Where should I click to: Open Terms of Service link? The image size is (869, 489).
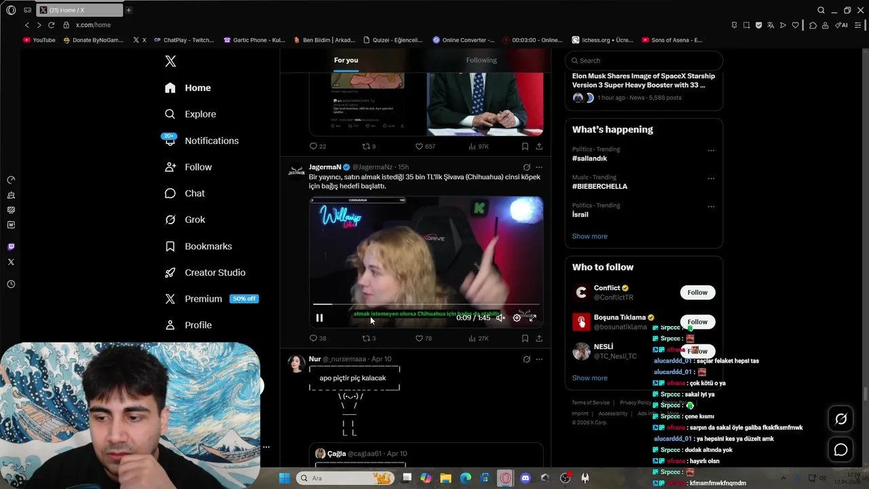point(590,403)
